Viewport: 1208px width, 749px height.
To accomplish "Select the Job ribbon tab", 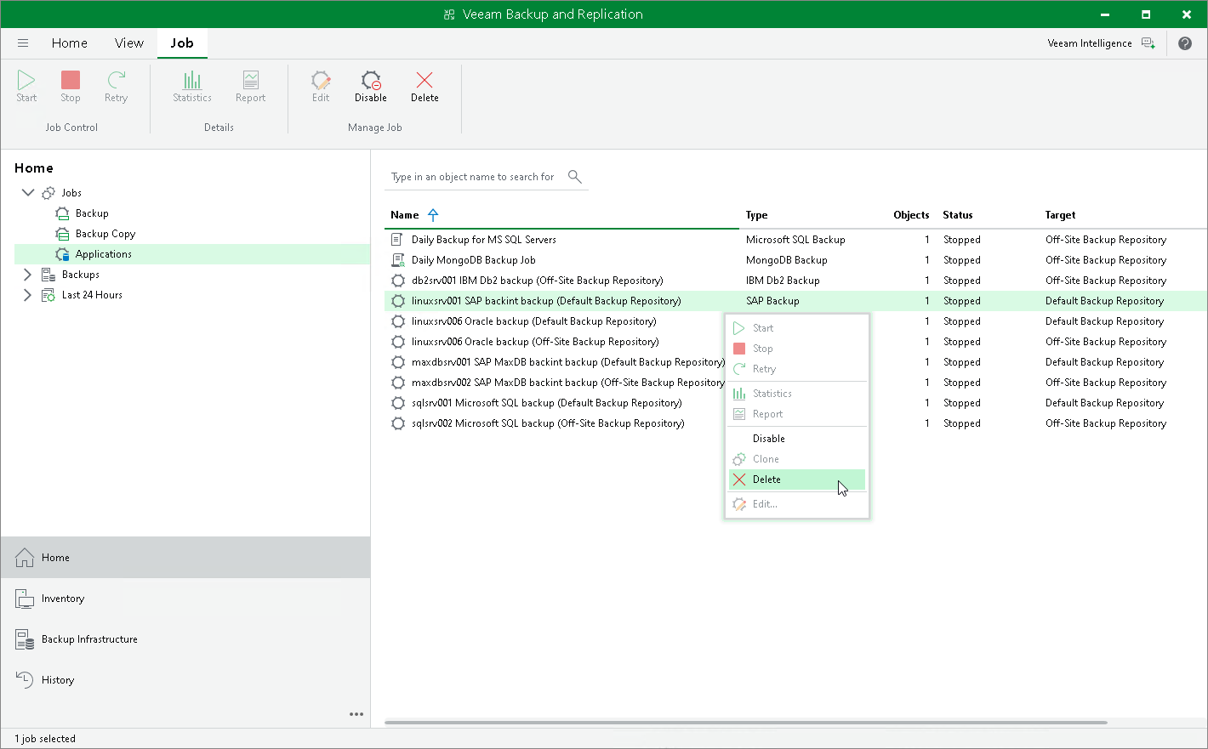I will coord(182,43).
